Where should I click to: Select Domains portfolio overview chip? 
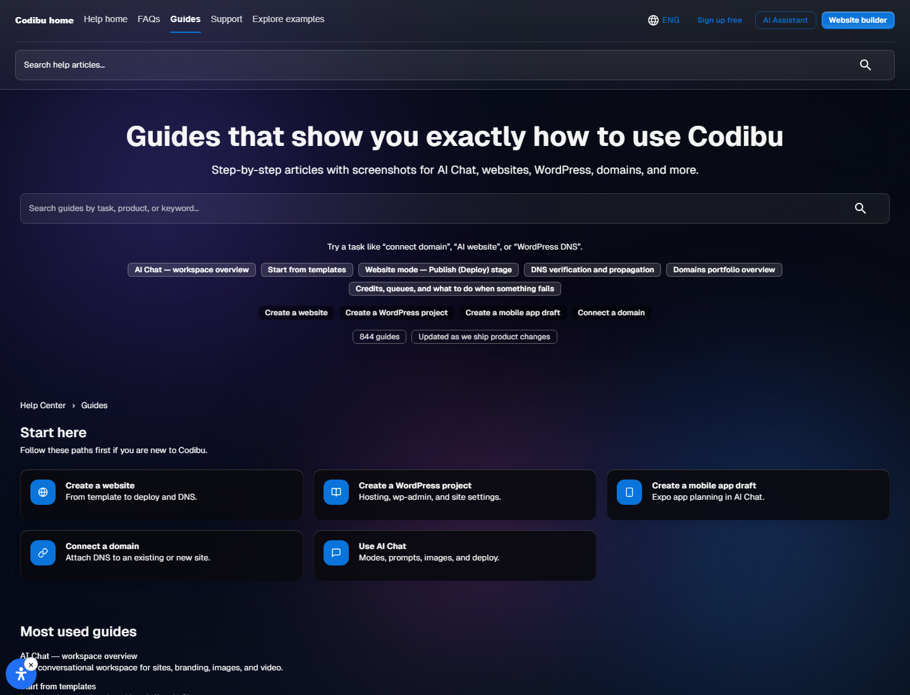click(x=724, y=270)
